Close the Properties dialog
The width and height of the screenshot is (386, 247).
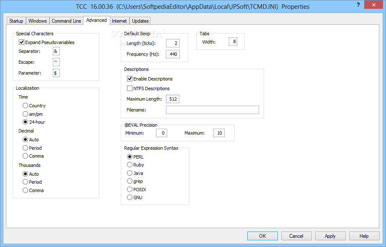pos(374,5)
